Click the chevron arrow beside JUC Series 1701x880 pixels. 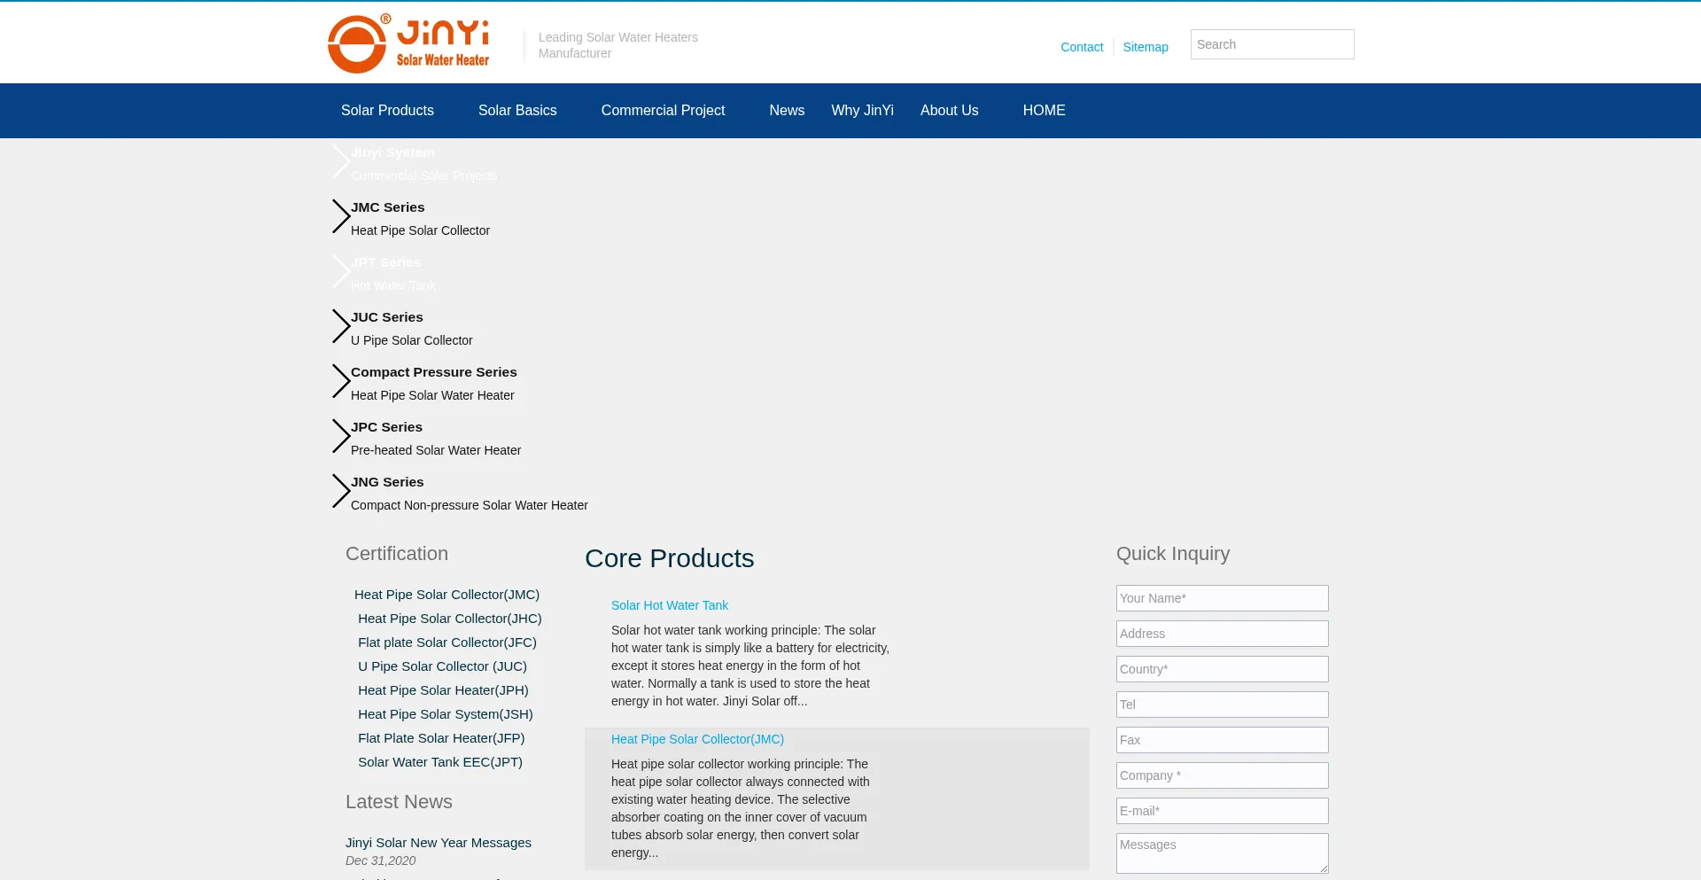tap(341, 326)
